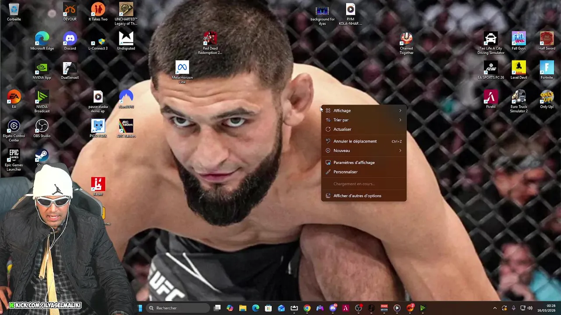561x315 pixels.
Task: Expand the Affichage submenu
Action: (364, 111)
